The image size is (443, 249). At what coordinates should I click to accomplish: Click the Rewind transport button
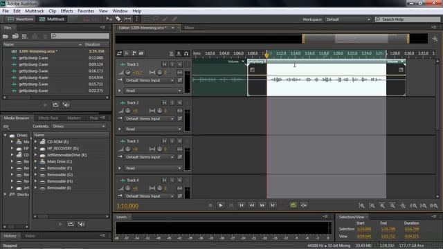pos(252,205)
